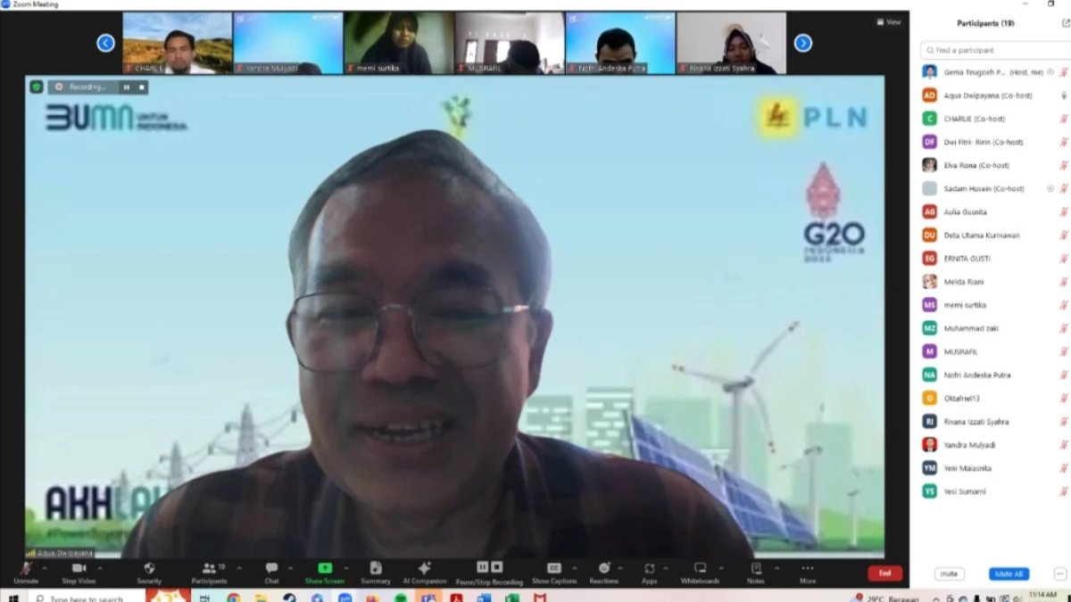Viewport: 1071px width, 602px height.
Task: Expand arrow next to Whiteboards button
Action: [x=721, y=568]
